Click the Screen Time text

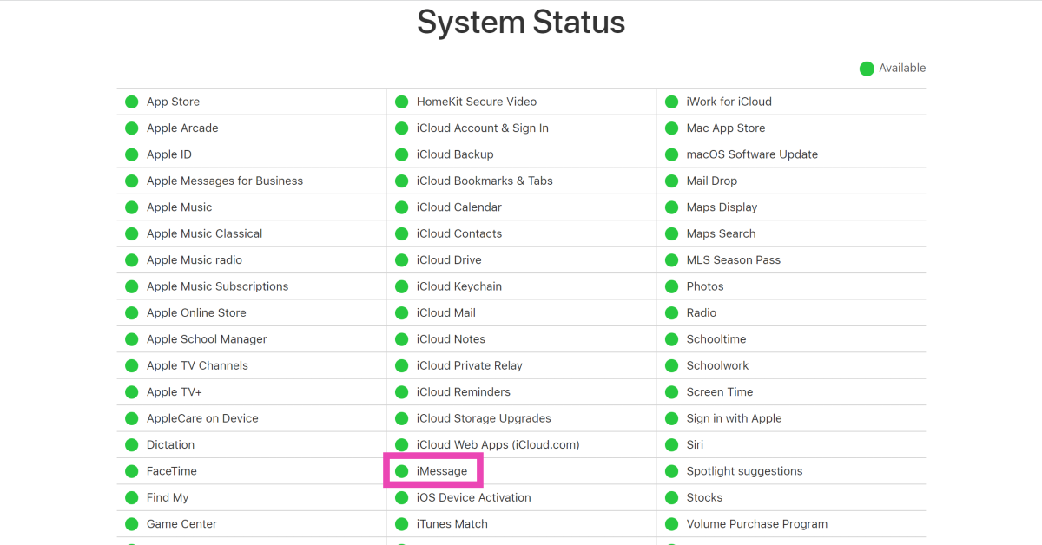pyautogui.click(x=720, y=392)
